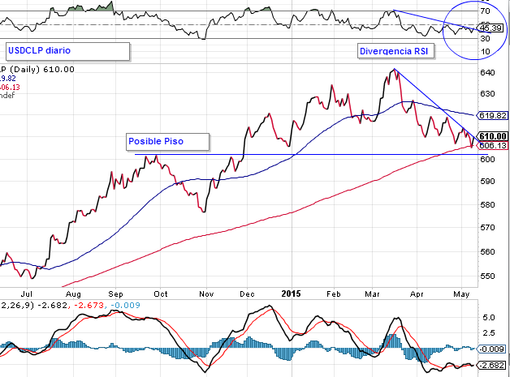Image resolution: width=510 pixels, height=377 pixels.
Task: Click the -0.009 MACD histogram value tag
Action: pos(492,349)
